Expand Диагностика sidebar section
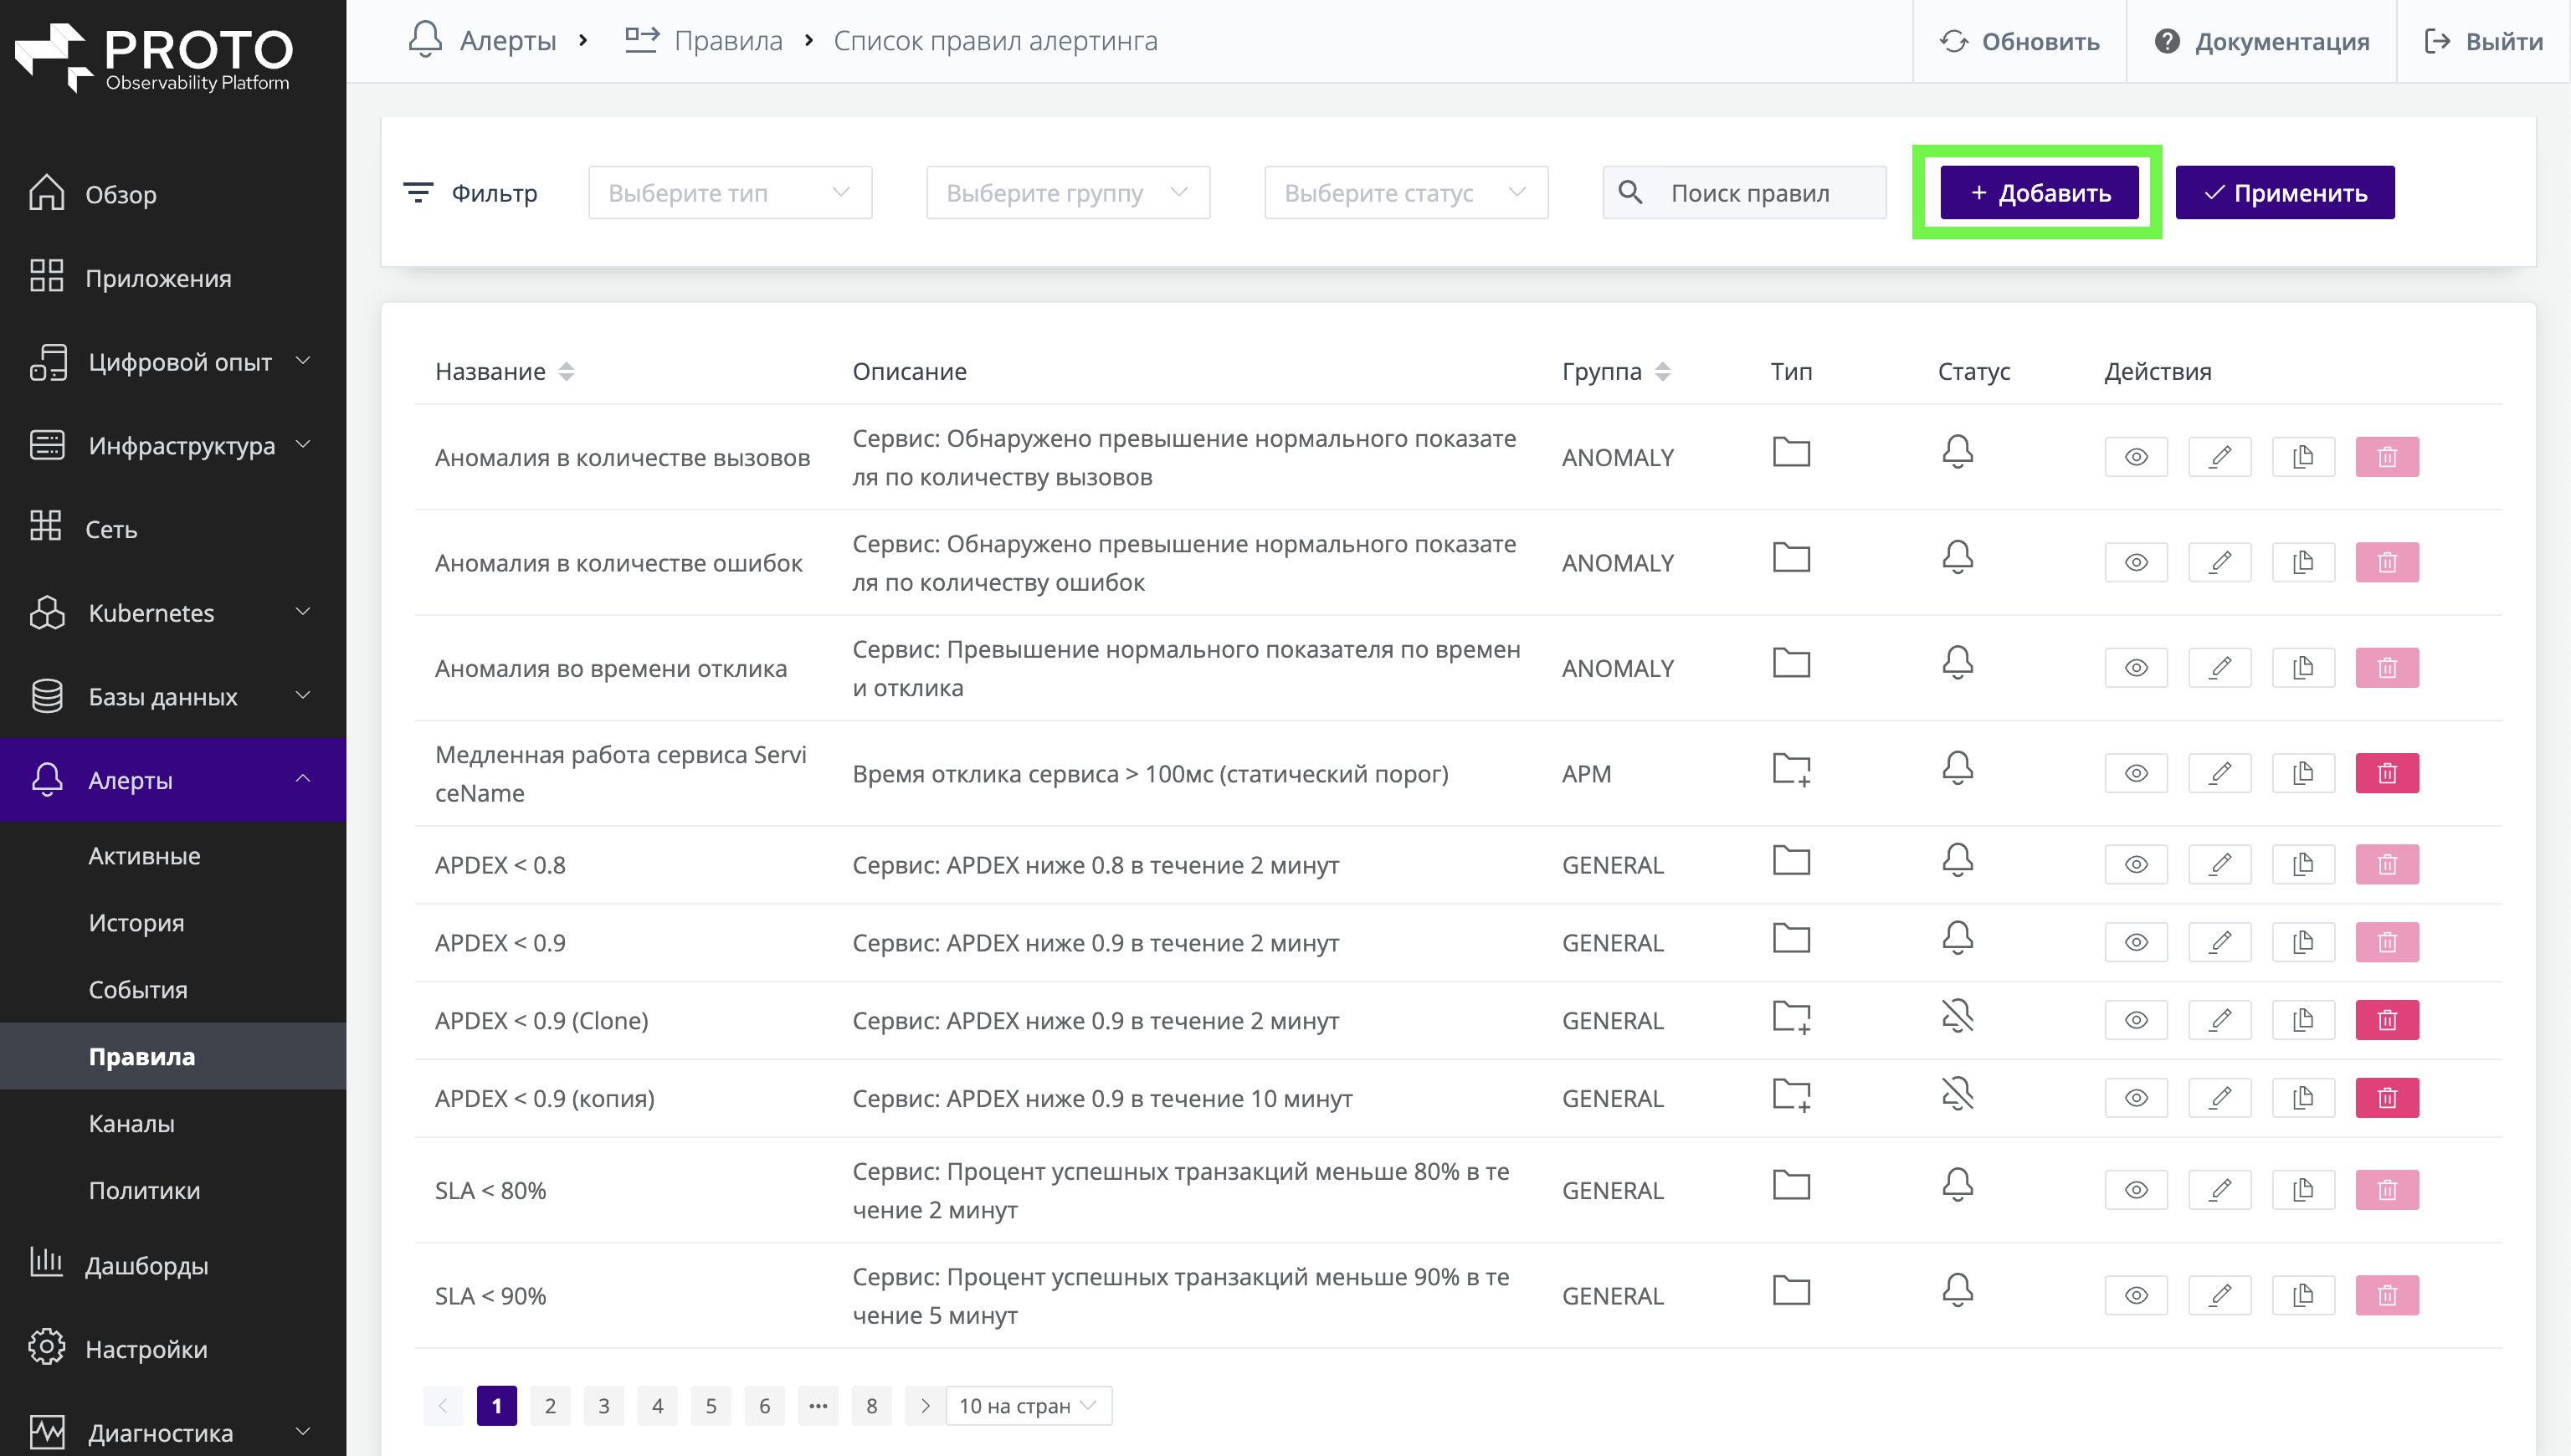Image resolution: width=2571 pixels, height=1456 pixels. 174,1432
